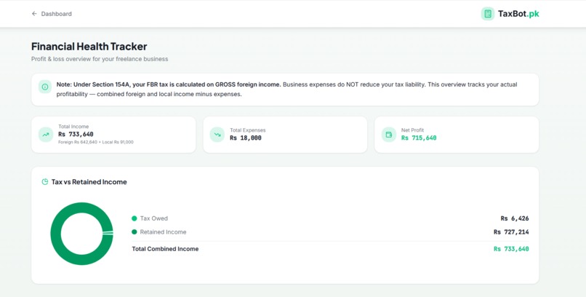Screen dimensions: 586x297
Task: Click the Retained Income legend label
Action: tap(163, 232)
